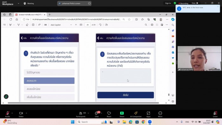Select the open PDF browser tab

pyautogui.click(x=30, y=15)
